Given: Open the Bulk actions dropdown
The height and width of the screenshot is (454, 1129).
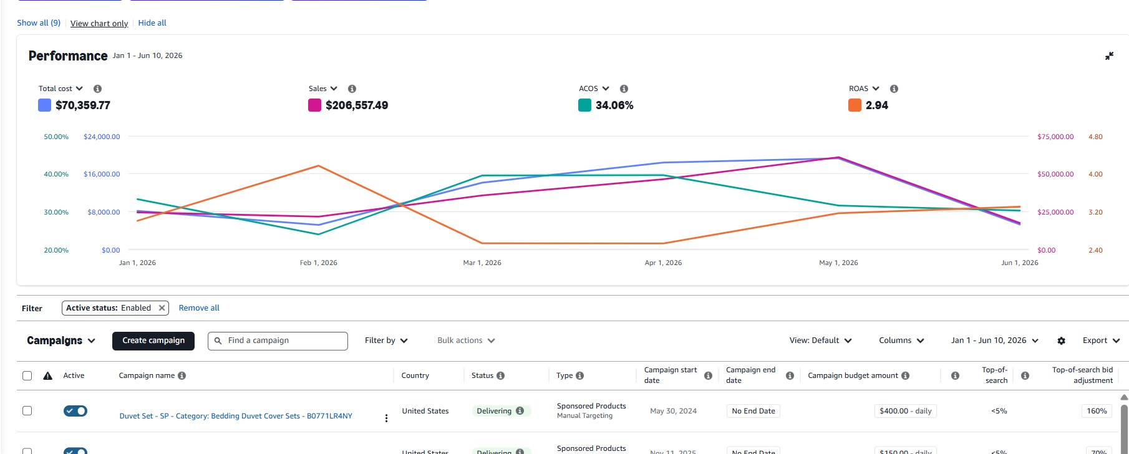Looking at the screenshot, I should coord(466,340).
